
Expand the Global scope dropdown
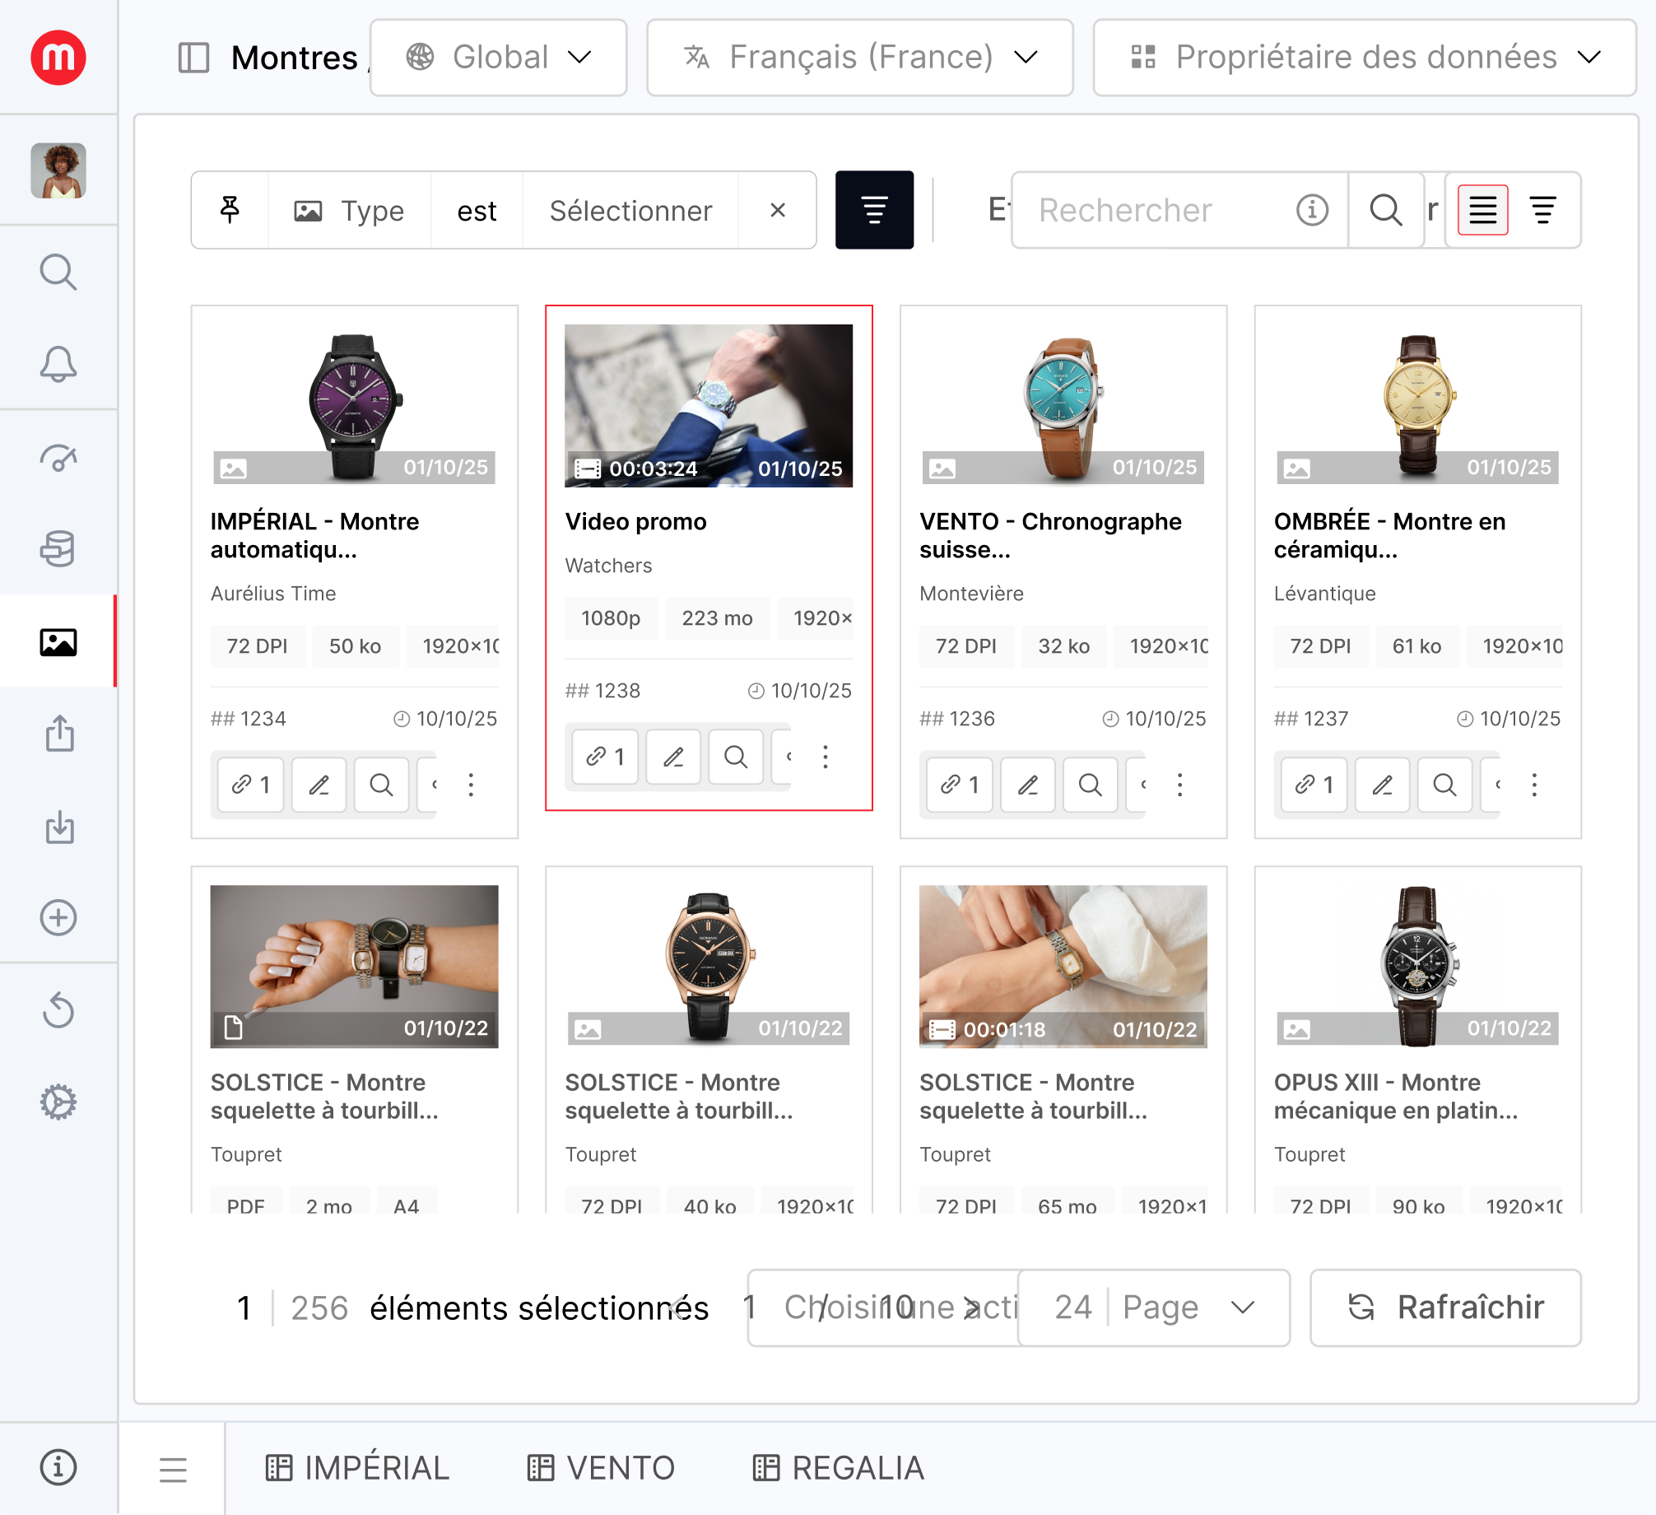tap(498, 58)
